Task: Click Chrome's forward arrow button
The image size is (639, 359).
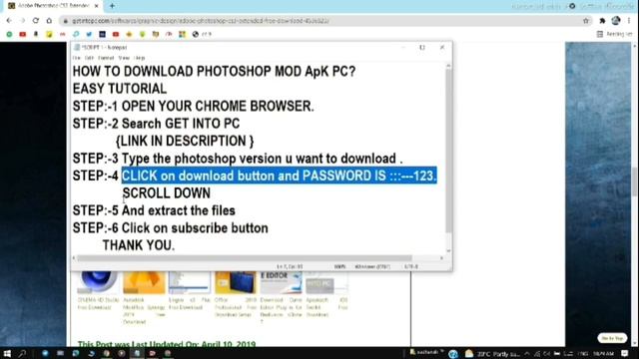Action: pyautogui.click(x=22, y=20)
